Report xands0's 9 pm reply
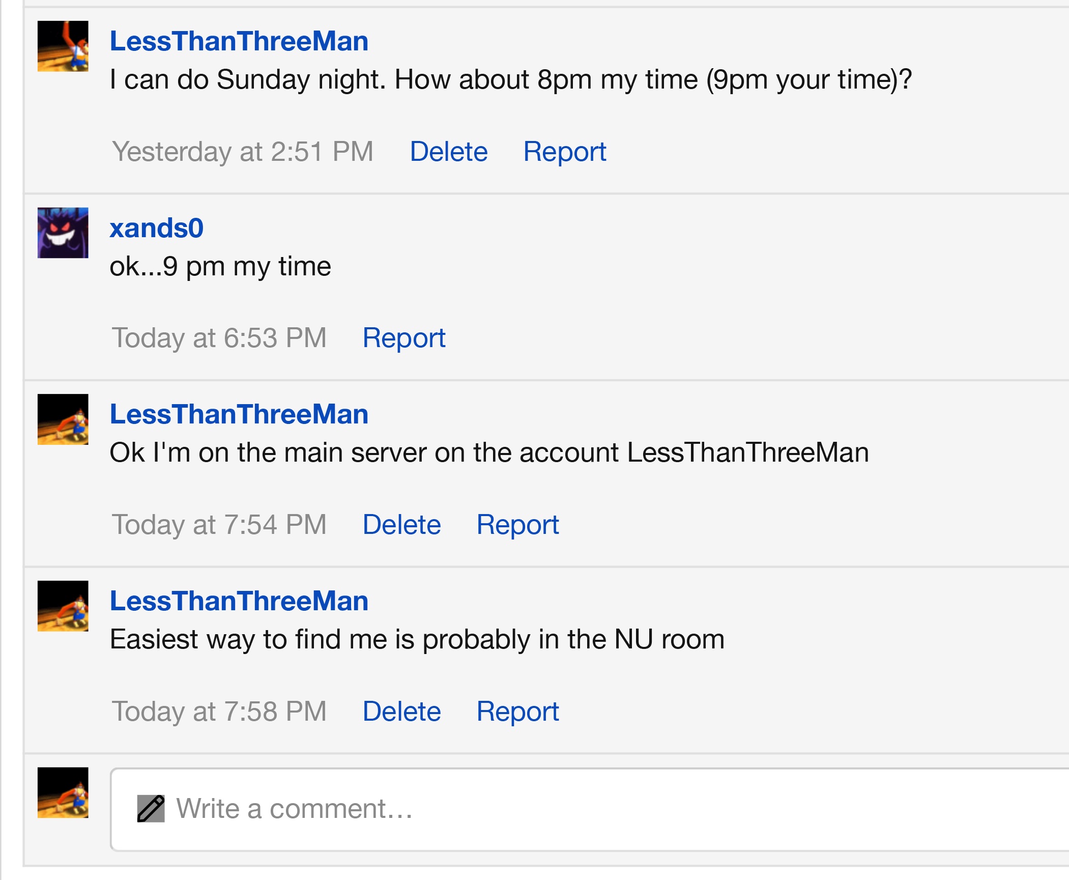 pyautogui.click(x=406, y=337)
